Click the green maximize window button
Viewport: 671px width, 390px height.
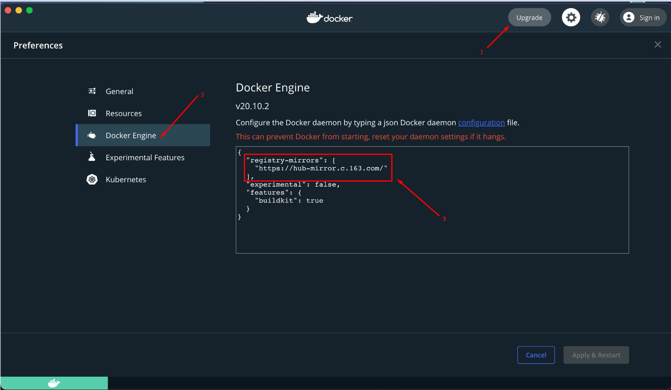[30, 10]
